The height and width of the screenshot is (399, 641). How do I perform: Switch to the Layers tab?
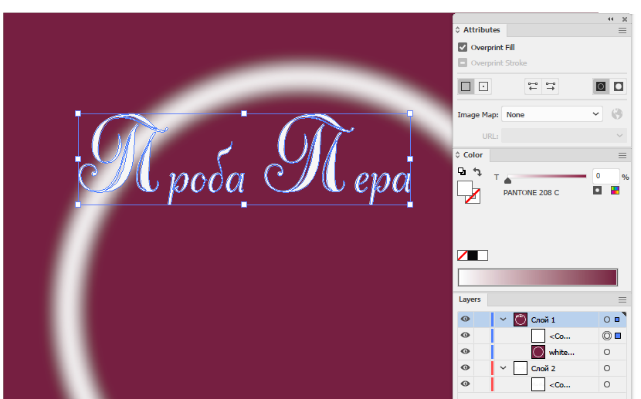[470, 299]
